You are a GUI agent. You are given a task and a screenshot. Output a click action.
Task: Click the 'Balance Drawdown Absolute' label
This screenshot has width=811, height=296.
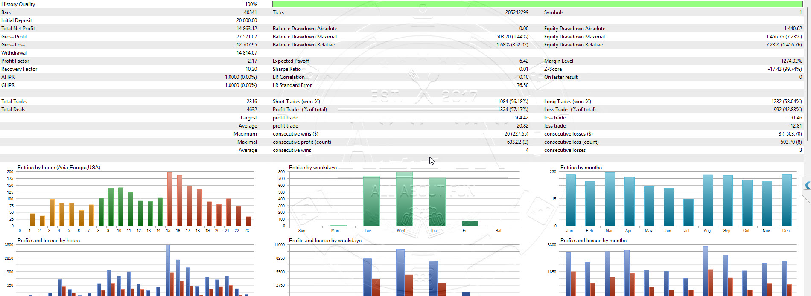305,29
